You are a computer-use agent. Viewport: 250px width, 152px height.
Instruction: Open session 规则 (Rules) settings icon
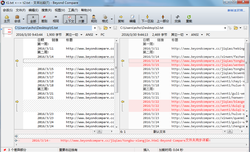[94, 19]
